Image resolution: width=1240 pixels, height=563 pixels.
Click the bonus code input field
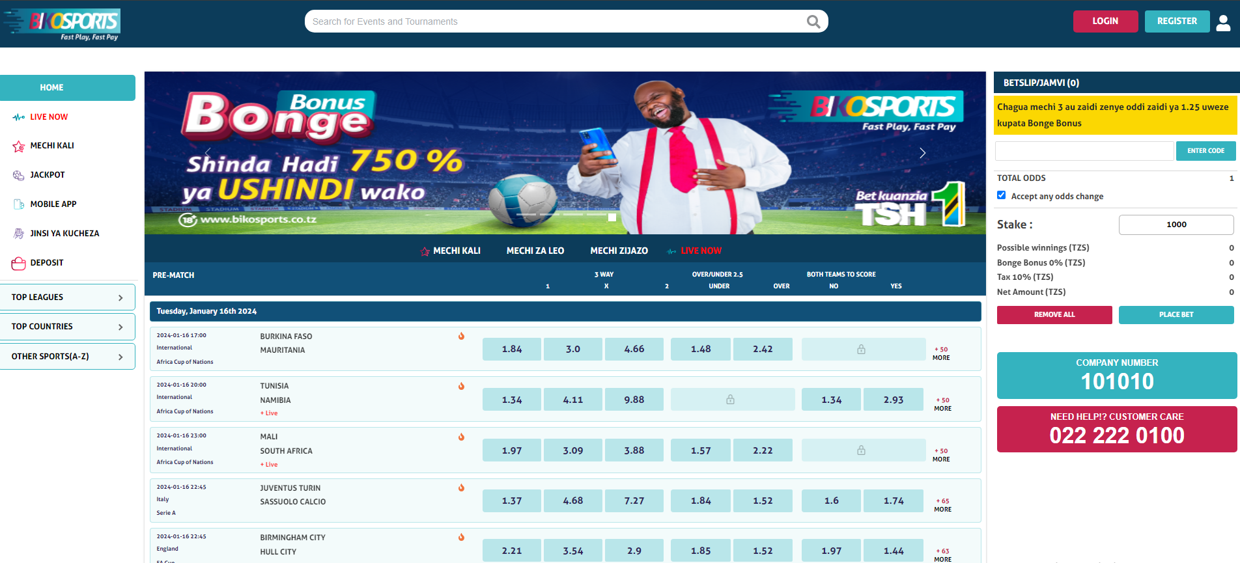(1084, 151)
